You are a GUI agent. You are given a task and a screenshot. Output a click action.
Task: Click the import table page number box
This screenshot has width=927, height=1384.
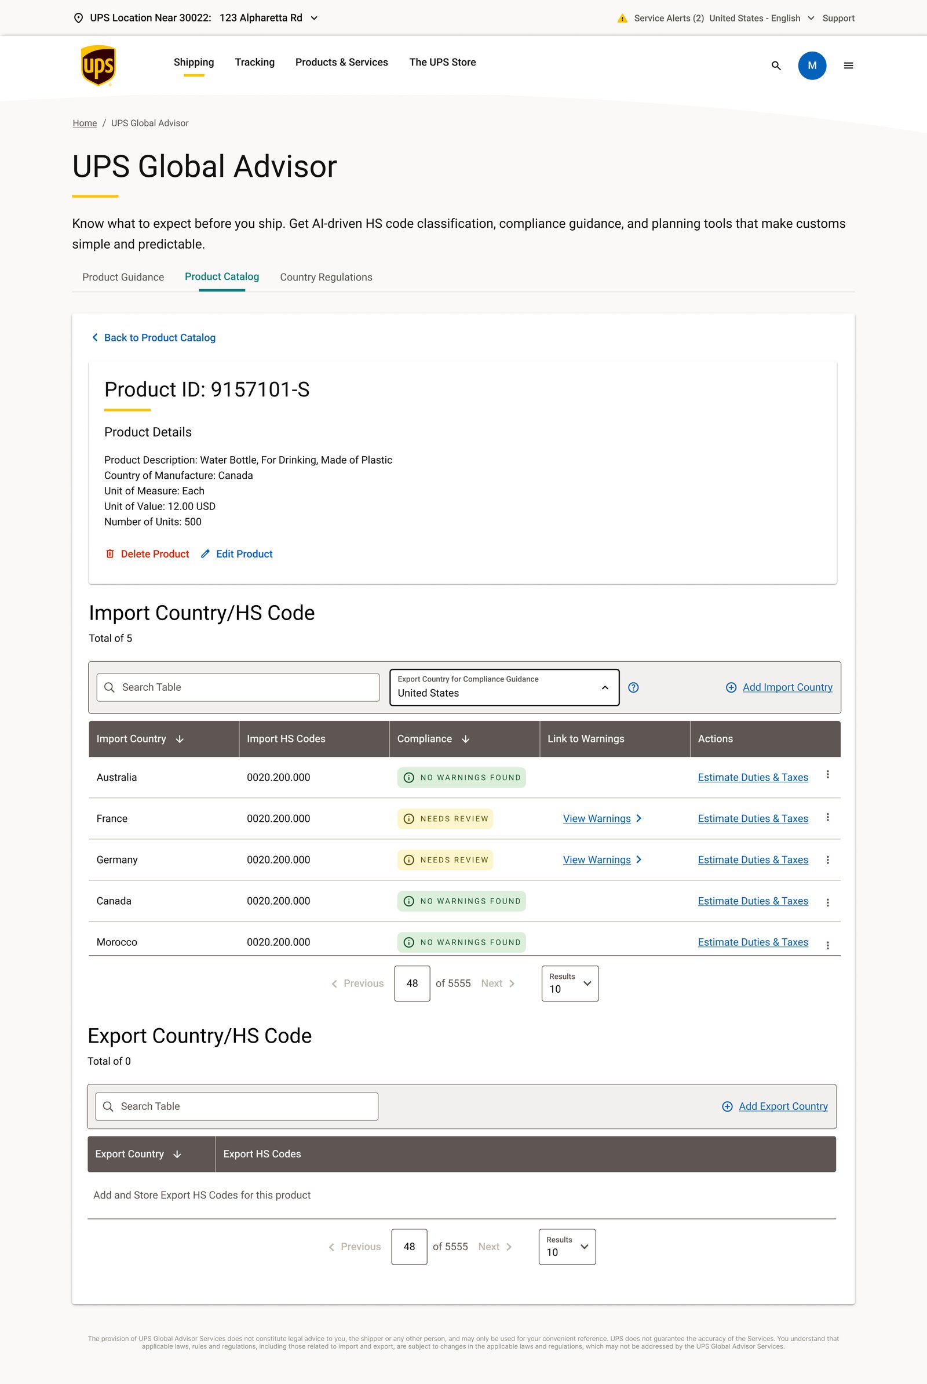tap(412, 984)
